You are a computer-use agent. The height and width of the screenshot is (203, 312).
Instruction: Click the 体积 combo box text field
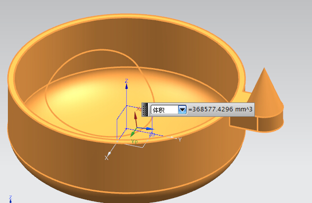click(164, 110)
